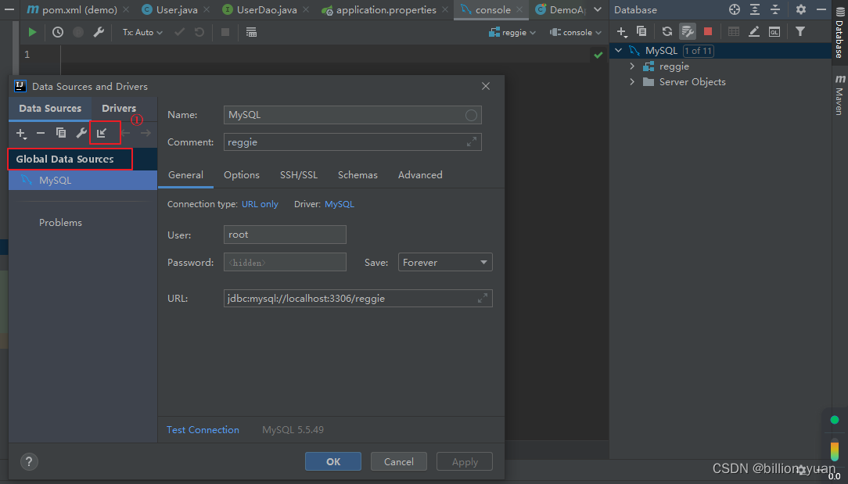Refresh the Database panel
The image size is (848, 484).
667,32
